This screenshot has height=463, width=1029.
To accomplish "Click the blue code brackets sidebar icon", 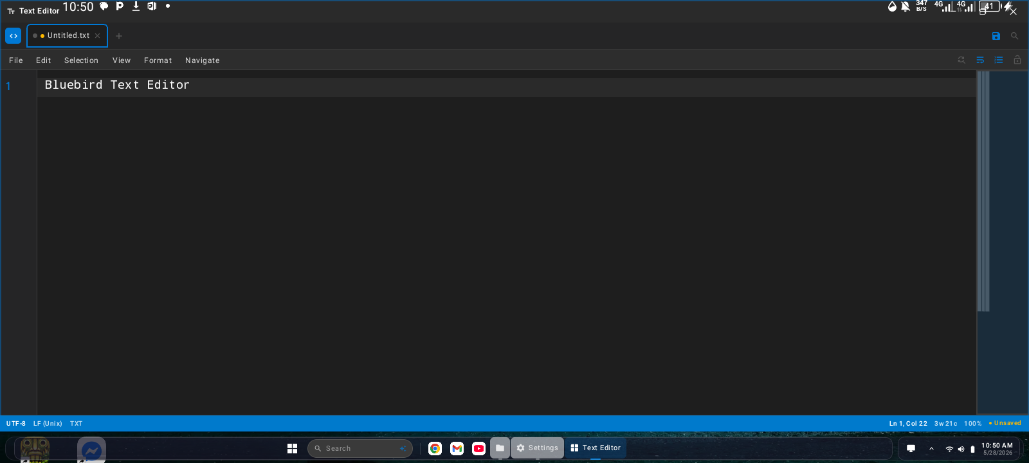I will 13,36.
